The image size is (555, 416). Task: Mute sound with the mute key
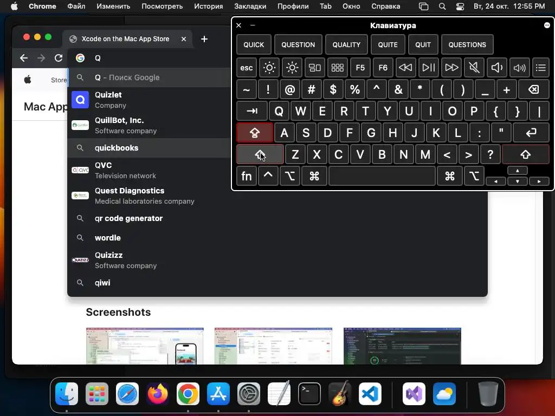(x=474, y=68)
